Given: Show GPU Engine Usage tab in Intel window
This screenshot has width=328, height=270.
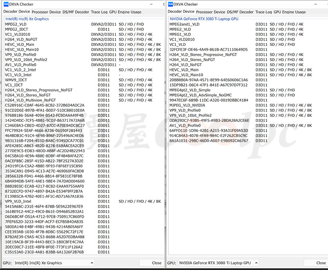Looking at the screenshot, I should coord(125,12).
